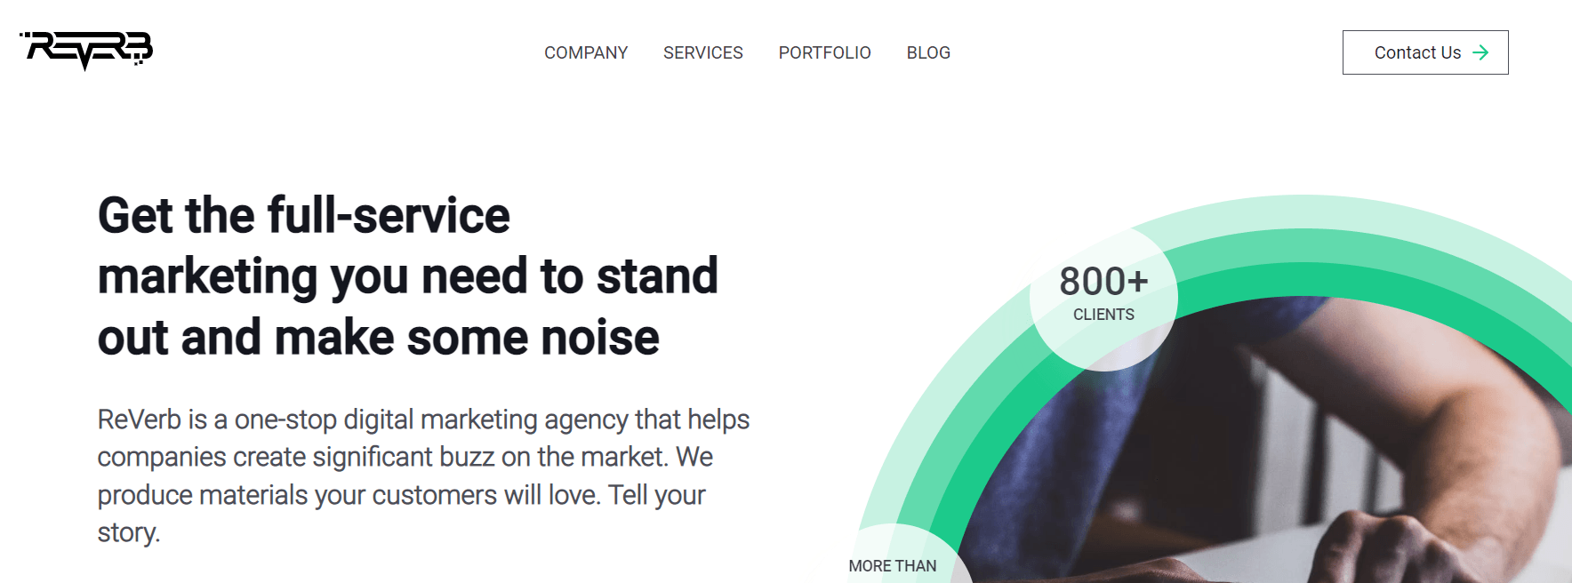
Task: Click the ReVerb description paragraph
Action: click(423, 475)
